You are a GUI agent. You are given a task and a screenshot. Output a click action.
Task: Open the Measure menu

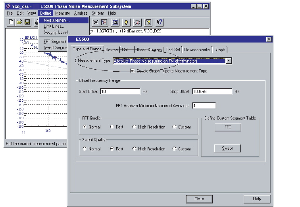pyautogui.click(x=63, y=13)
